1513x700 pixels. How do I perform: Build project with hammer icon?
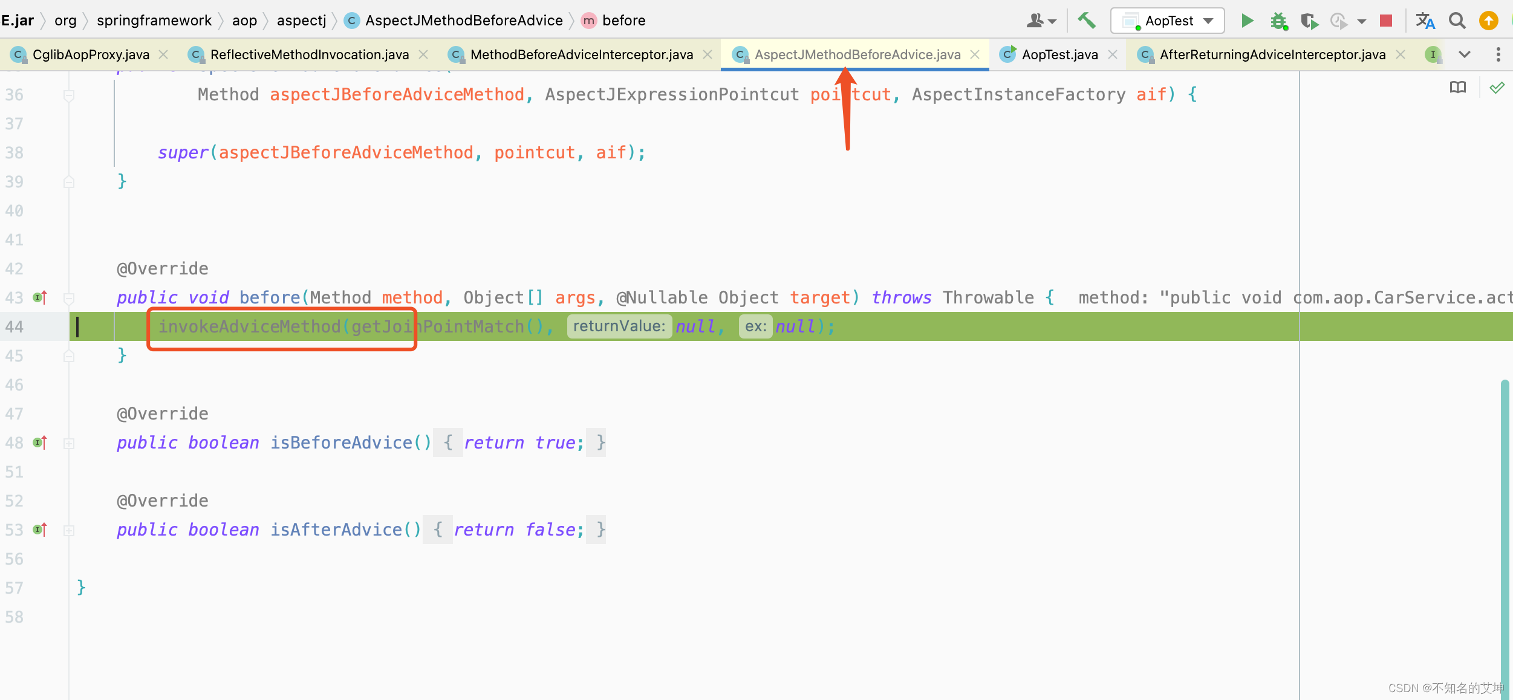(1087, 21)
